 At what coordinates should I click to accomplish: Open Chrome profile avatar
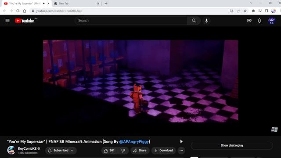(273, 11)
